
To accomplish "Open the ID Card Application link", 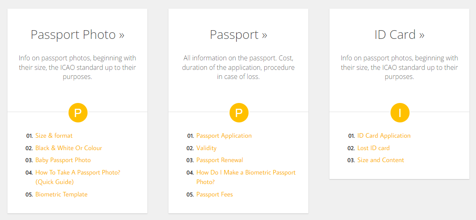I will [384, 136].
